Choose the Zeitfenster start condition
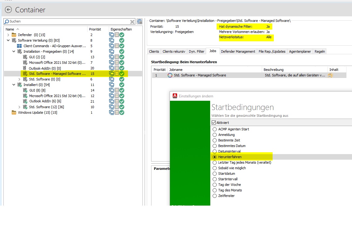 coord(214,196)
